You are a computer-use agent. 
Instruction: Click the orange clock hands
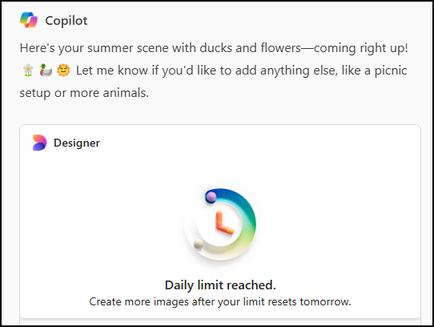[223, 223]
